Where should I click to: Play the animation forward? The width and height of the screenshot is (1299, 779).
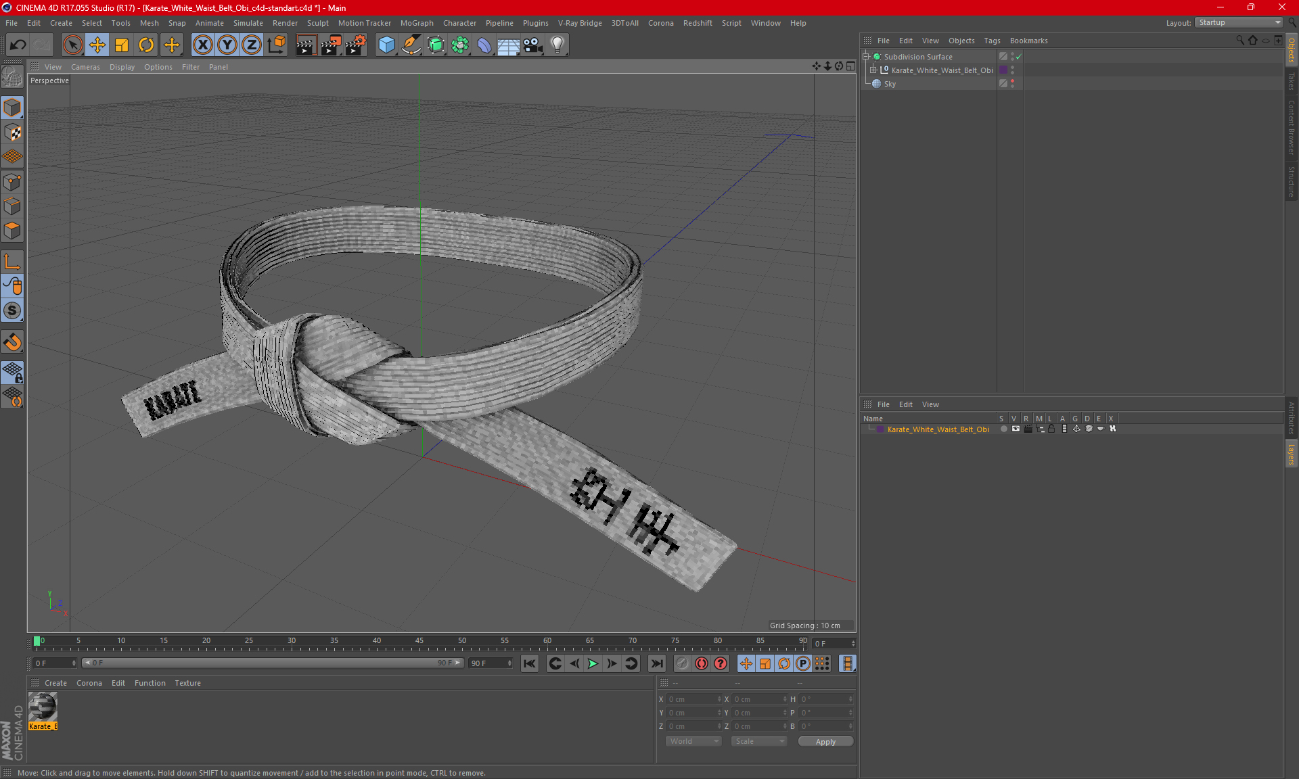point(593,663)
